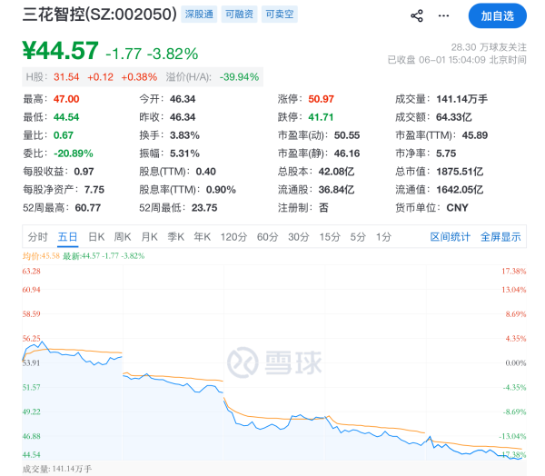Click the 流通股 value 36.84亿
This screenshot has height=476, width=545.
(336, 190)
